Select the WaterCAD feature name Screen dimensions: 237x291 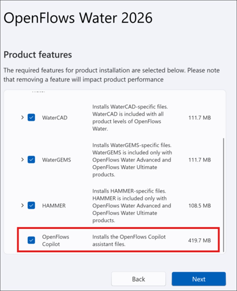click(55, 118)
